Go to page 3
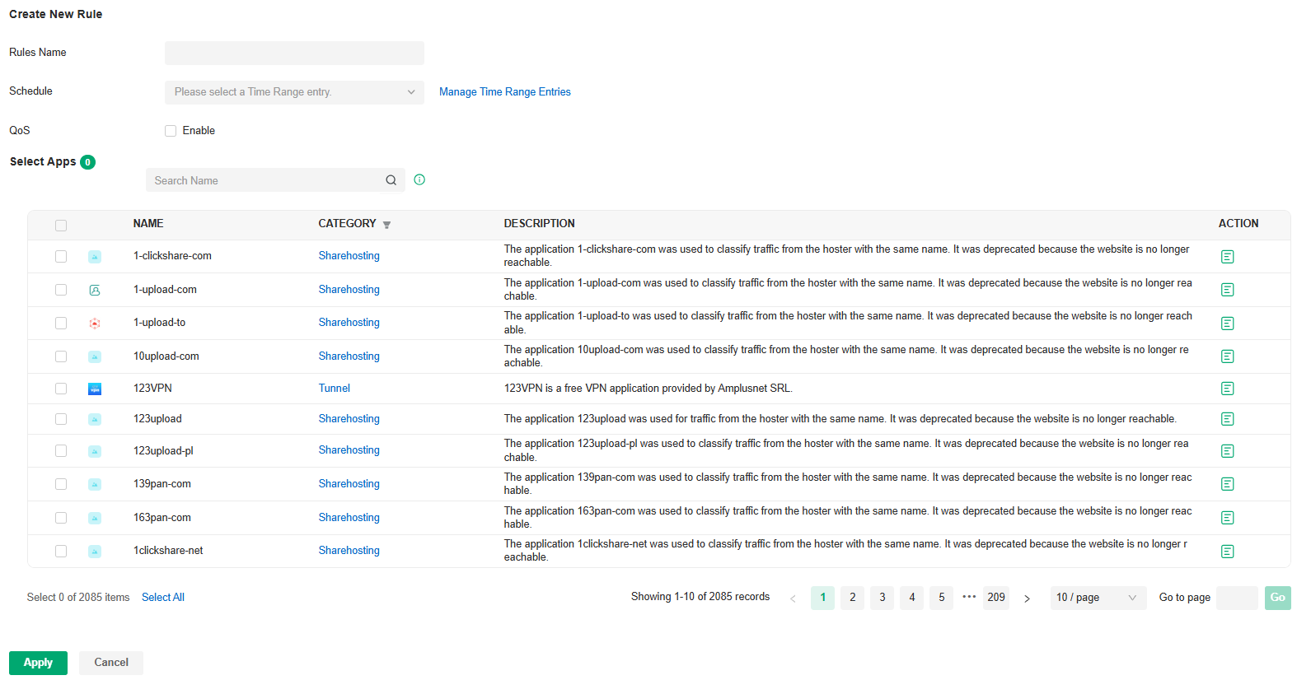This screenshot has width=1311, height=680. pyautogui.click(x=883, y=598)
